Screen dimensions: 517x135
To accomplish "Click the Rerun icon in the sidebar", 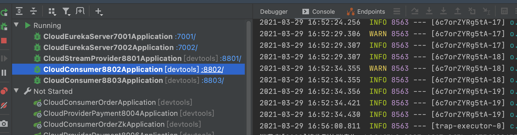I will pyautogui.click(x=4, y=12).
